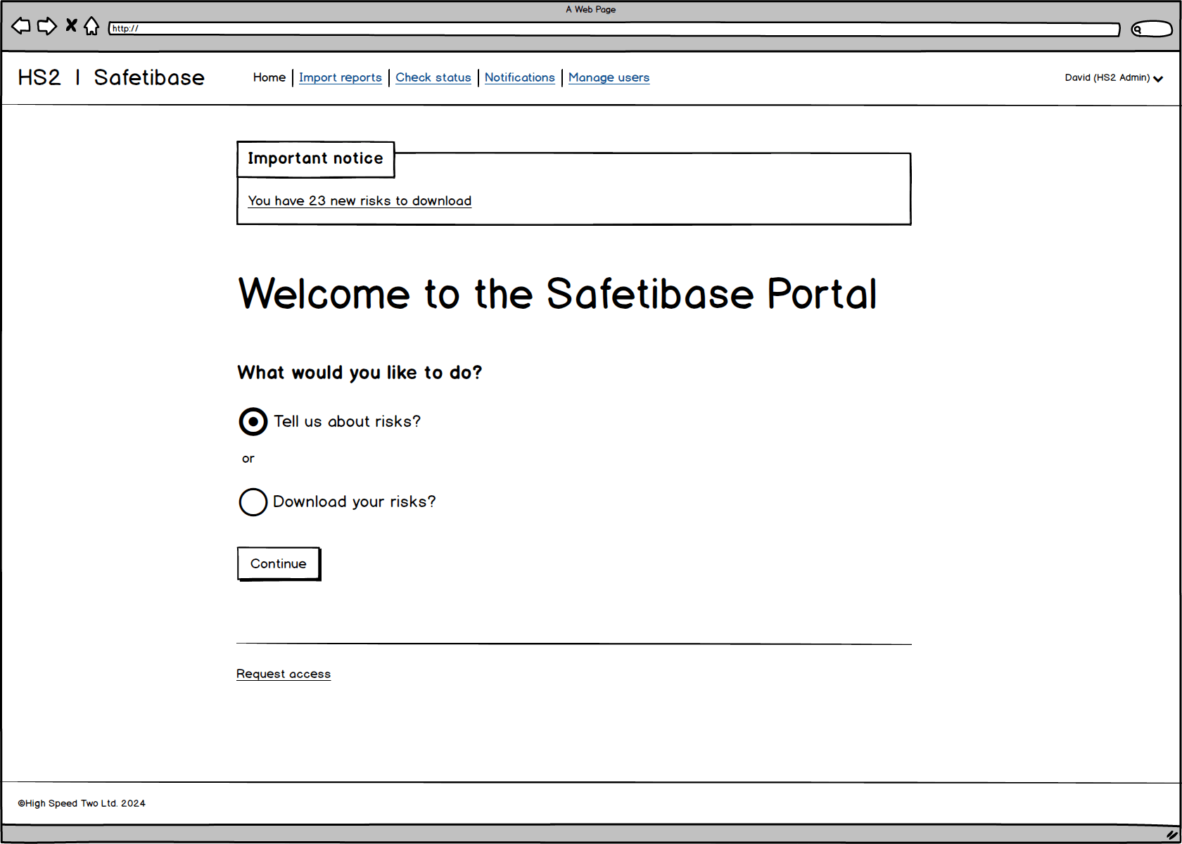This screenshot has width=1182, height=844.
Task: Open Check status page
Action: pos(433,77)
